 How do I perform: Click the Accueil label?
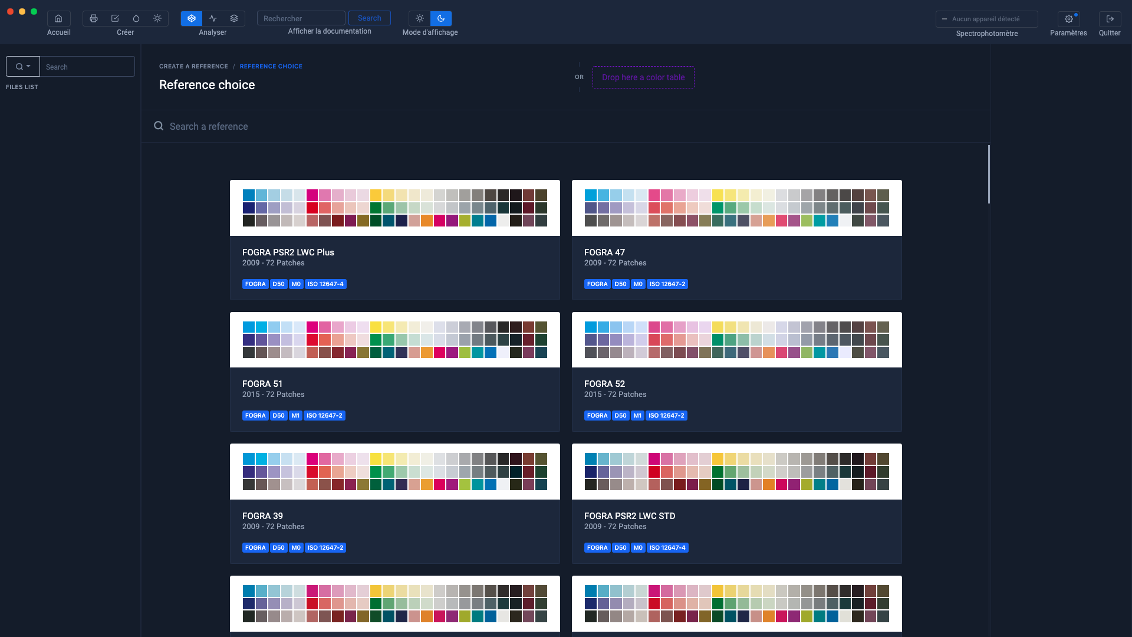(58, 32)
